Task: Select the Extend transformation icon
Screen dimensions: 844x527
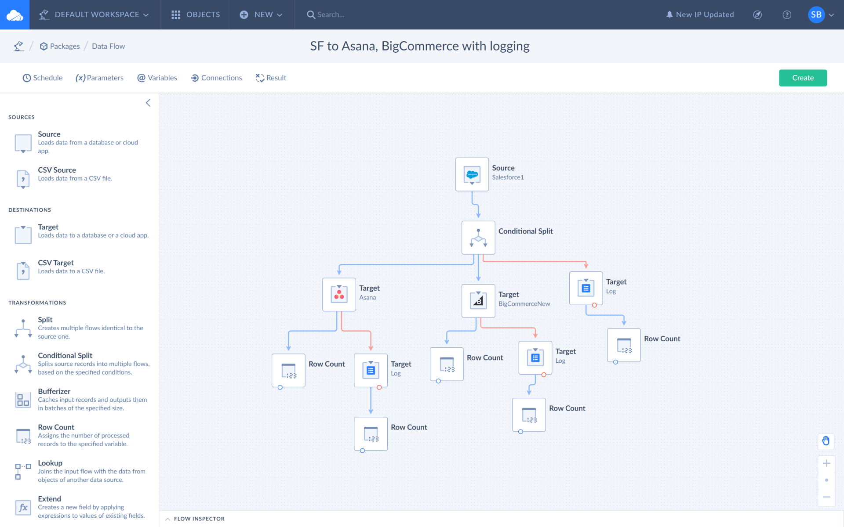Action: click(23, 507)
